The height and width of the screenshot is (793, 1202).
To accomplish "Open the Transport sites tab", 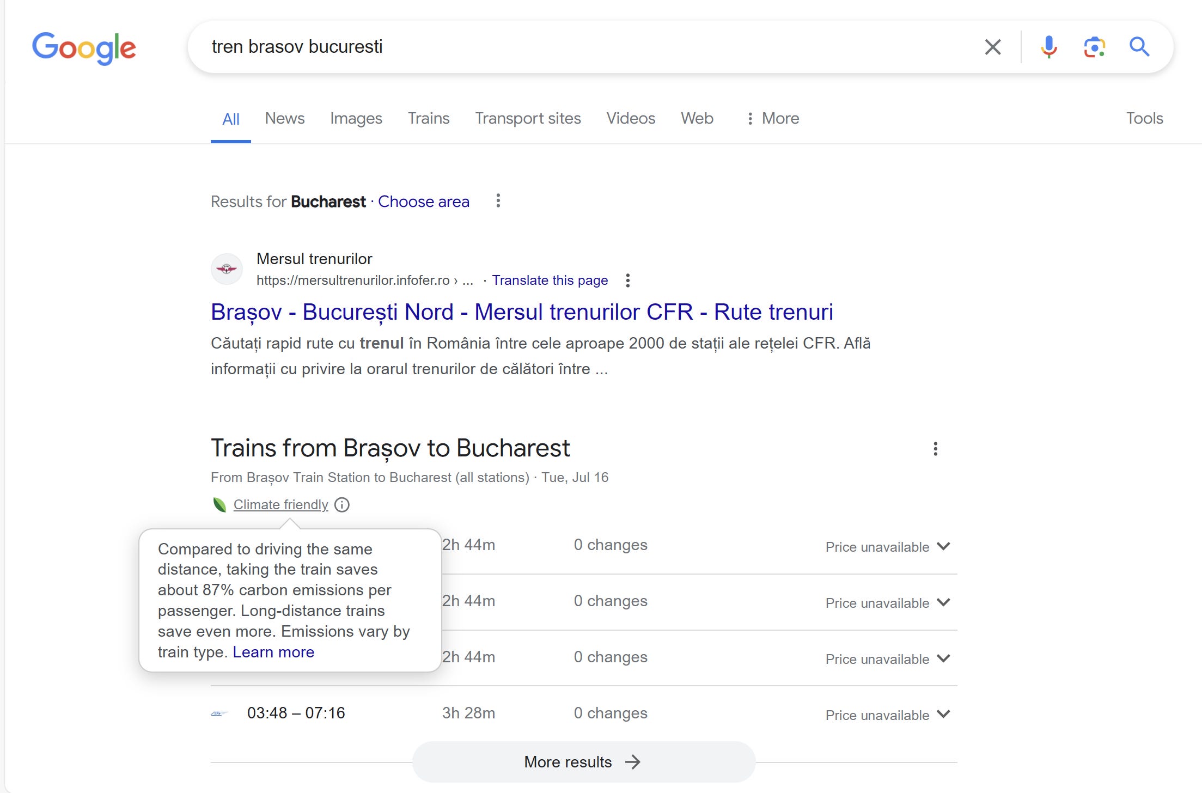I will (x=528, y=118).
